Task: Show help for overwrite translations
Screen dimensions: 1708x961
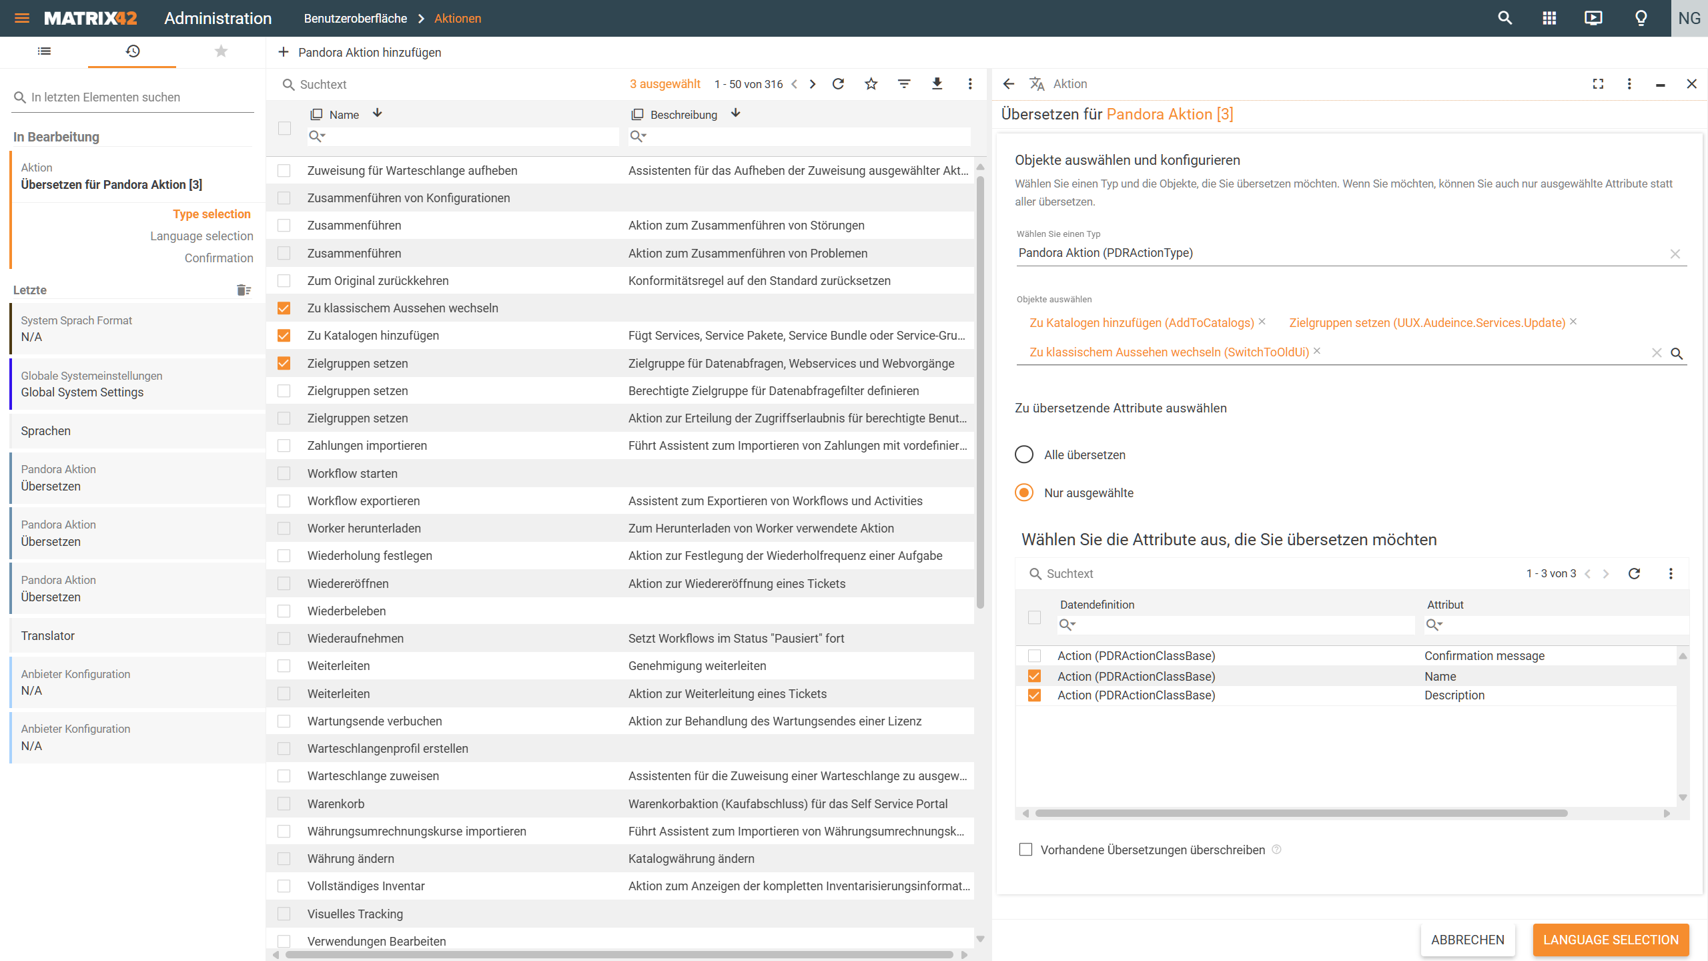Action: [x=1276, y=850]
